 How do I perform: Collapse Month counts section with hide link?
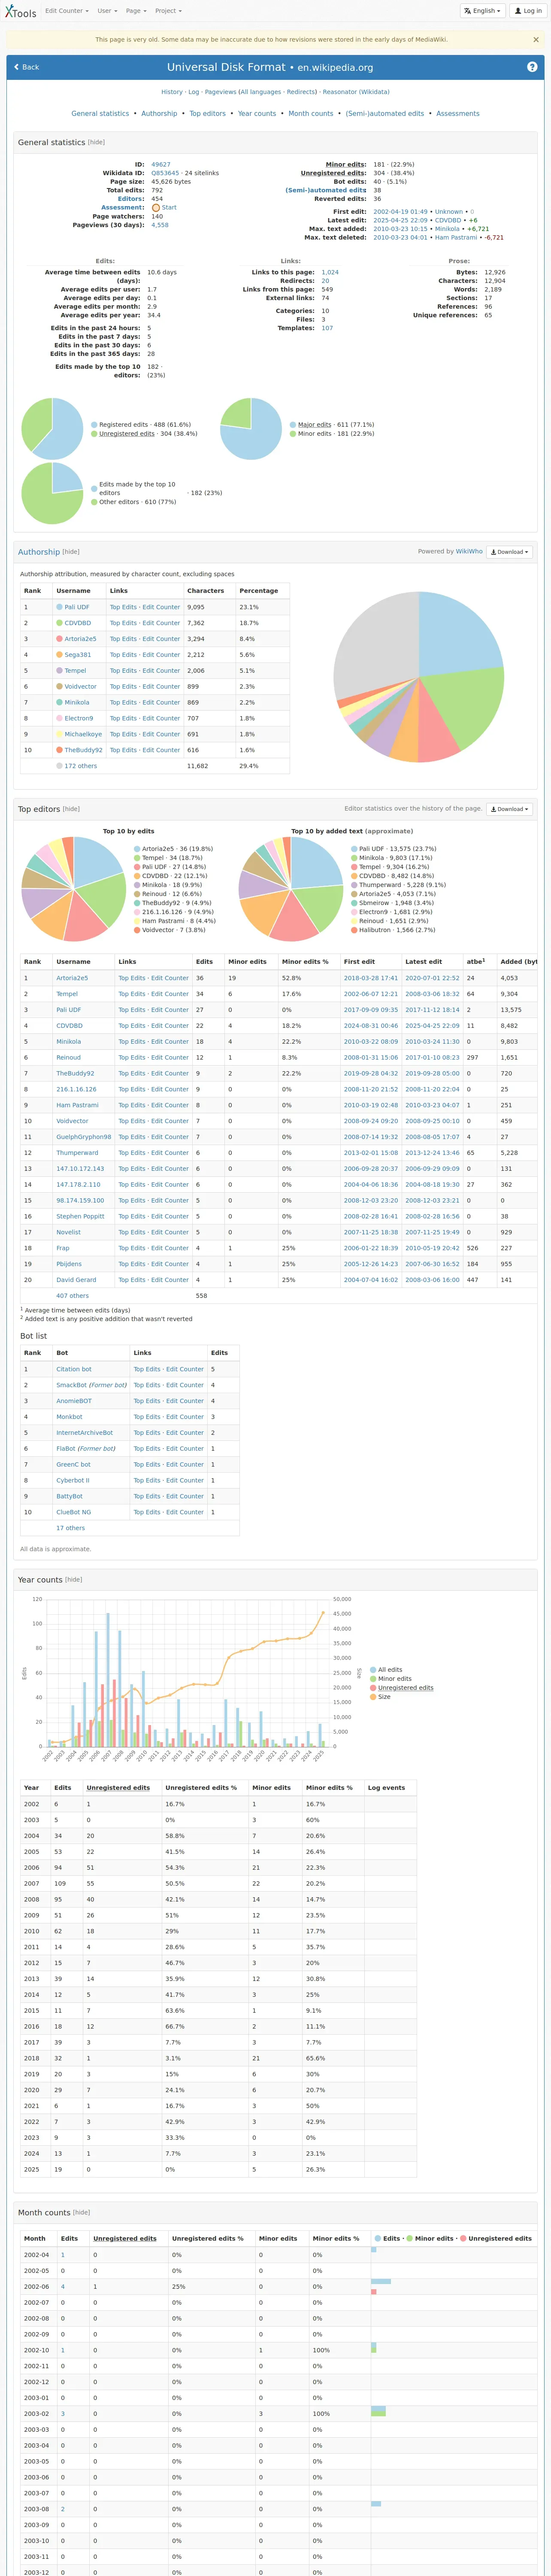(x=81, y=2213)
